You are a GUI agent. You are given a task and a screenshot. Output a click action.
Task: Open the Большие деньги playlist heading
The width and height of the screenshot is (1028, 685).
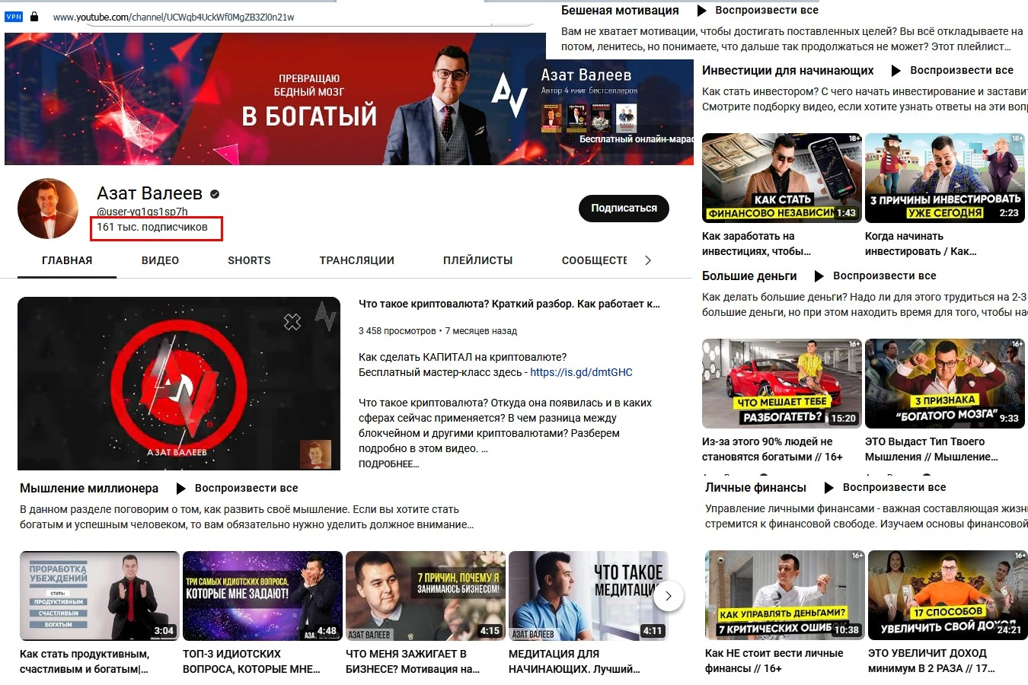[x=749, y=276]
